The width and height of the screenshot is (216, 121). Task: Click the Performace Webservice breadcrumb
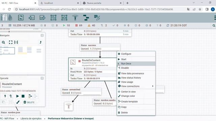pyautogui.click(x=71, y=119)
